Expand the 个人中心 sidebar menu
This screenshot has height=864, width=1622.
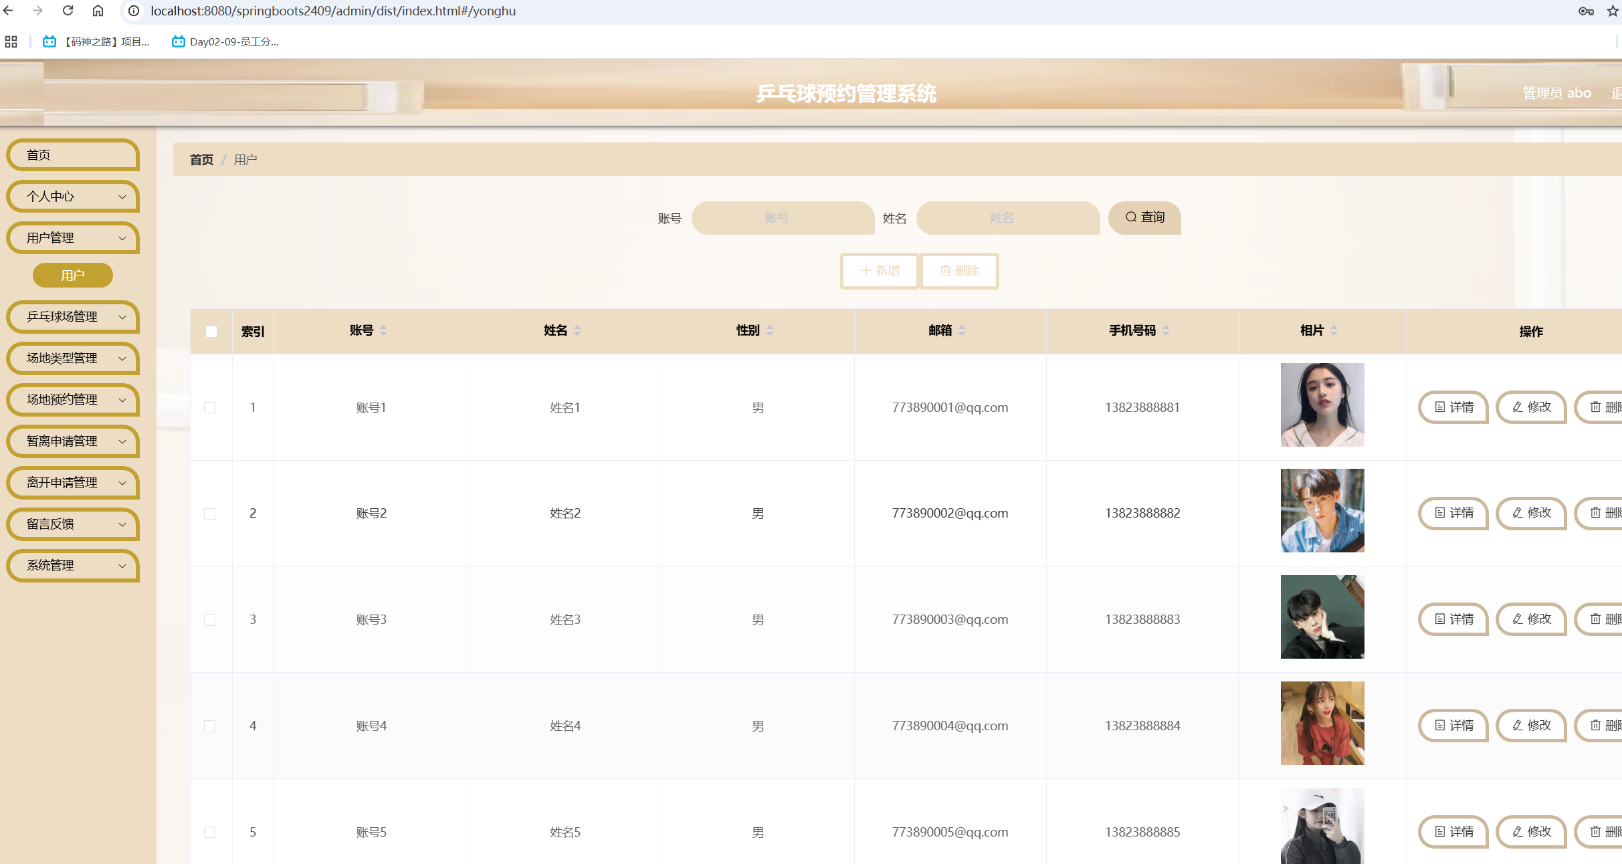(x=72, y=197)
